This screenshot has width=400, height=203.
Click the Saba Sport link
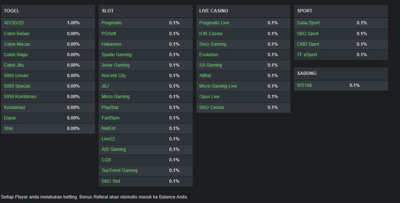coord(308,23)
